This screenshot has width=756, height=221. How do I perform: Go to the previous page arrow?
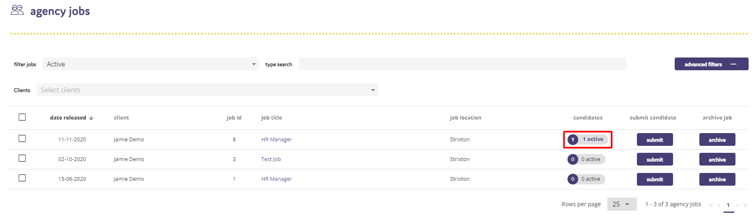tap(719, 205)
